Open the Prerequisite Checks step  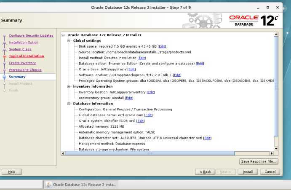pyautogui.click(x=25, y=70)
